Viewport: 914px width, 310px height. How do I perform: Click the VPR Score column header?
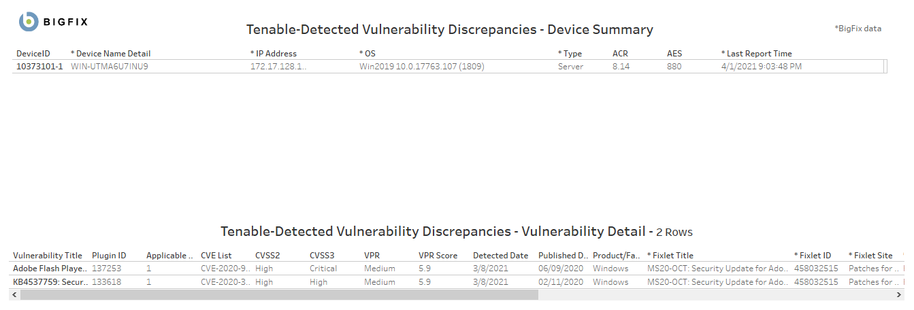click(438, 256)
